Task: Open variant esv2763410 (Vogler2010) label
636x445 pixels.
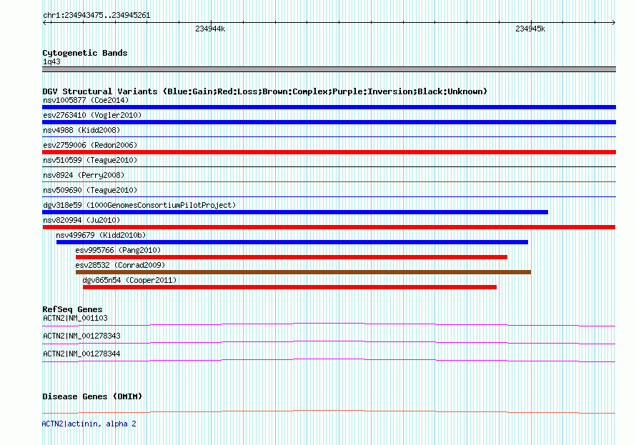Action: click(92, 115)
